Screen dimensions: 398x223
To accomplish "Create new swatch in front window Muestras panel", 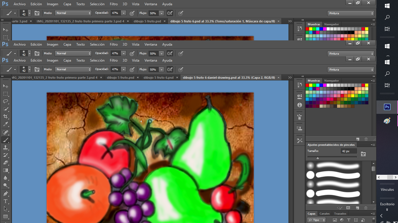I will [358, 139].
